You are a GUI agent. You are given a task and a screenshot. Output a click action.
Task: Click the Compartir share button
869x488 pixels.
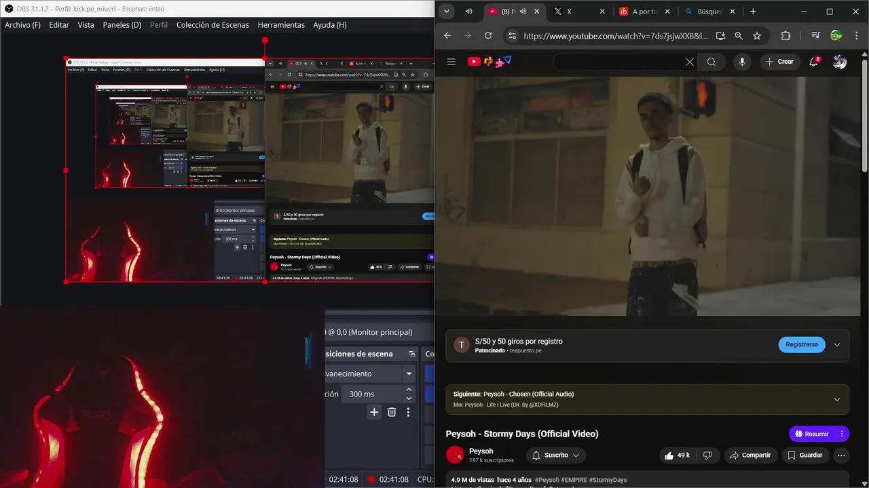pyautogui.click(x=750, y=455)
